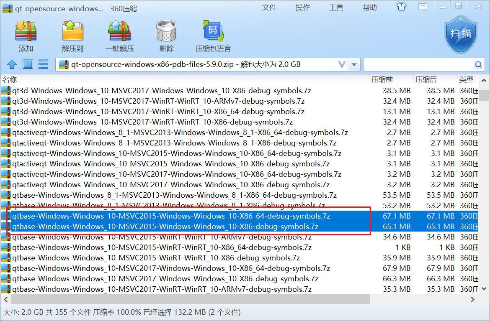
Task: Select qtbase MSVC2015 WinRT X86-debug-symbols.7z file
Action: (240, 258)
